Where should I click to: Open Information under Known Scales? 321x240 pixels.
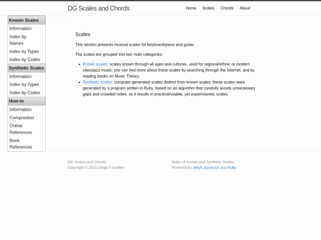click(x=20, y=28)
